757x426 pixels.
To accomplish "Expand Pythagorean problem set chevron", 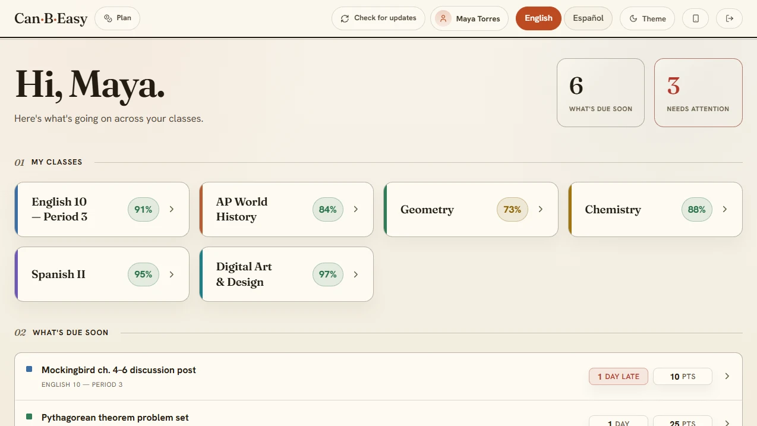I will click(727, 423).
